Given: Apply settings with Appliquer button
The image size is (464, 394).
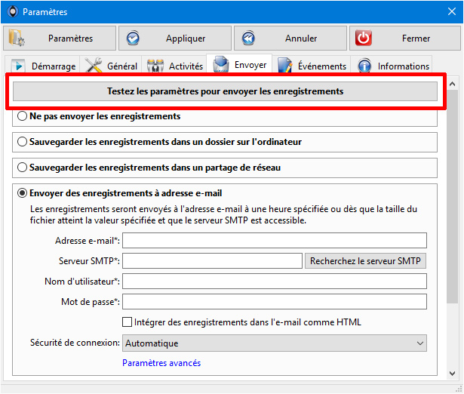Looking at the screenshot, I should (x=175, y=38).
